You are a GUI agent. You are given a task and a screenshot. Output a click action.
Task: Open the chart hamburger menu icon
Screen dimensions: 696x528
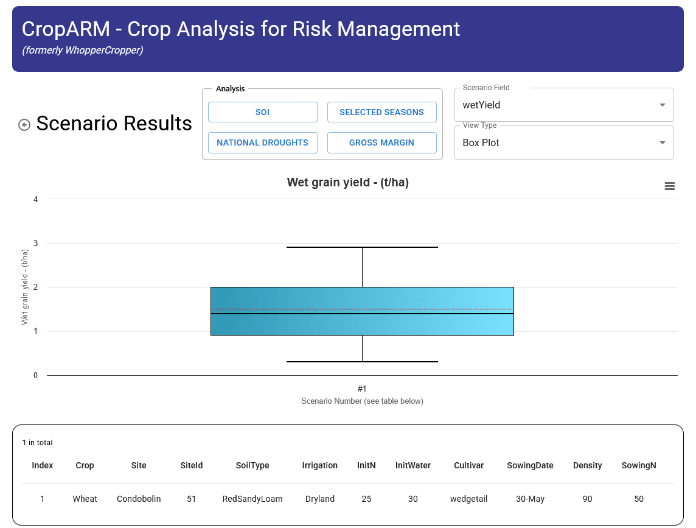coord(669,186)
